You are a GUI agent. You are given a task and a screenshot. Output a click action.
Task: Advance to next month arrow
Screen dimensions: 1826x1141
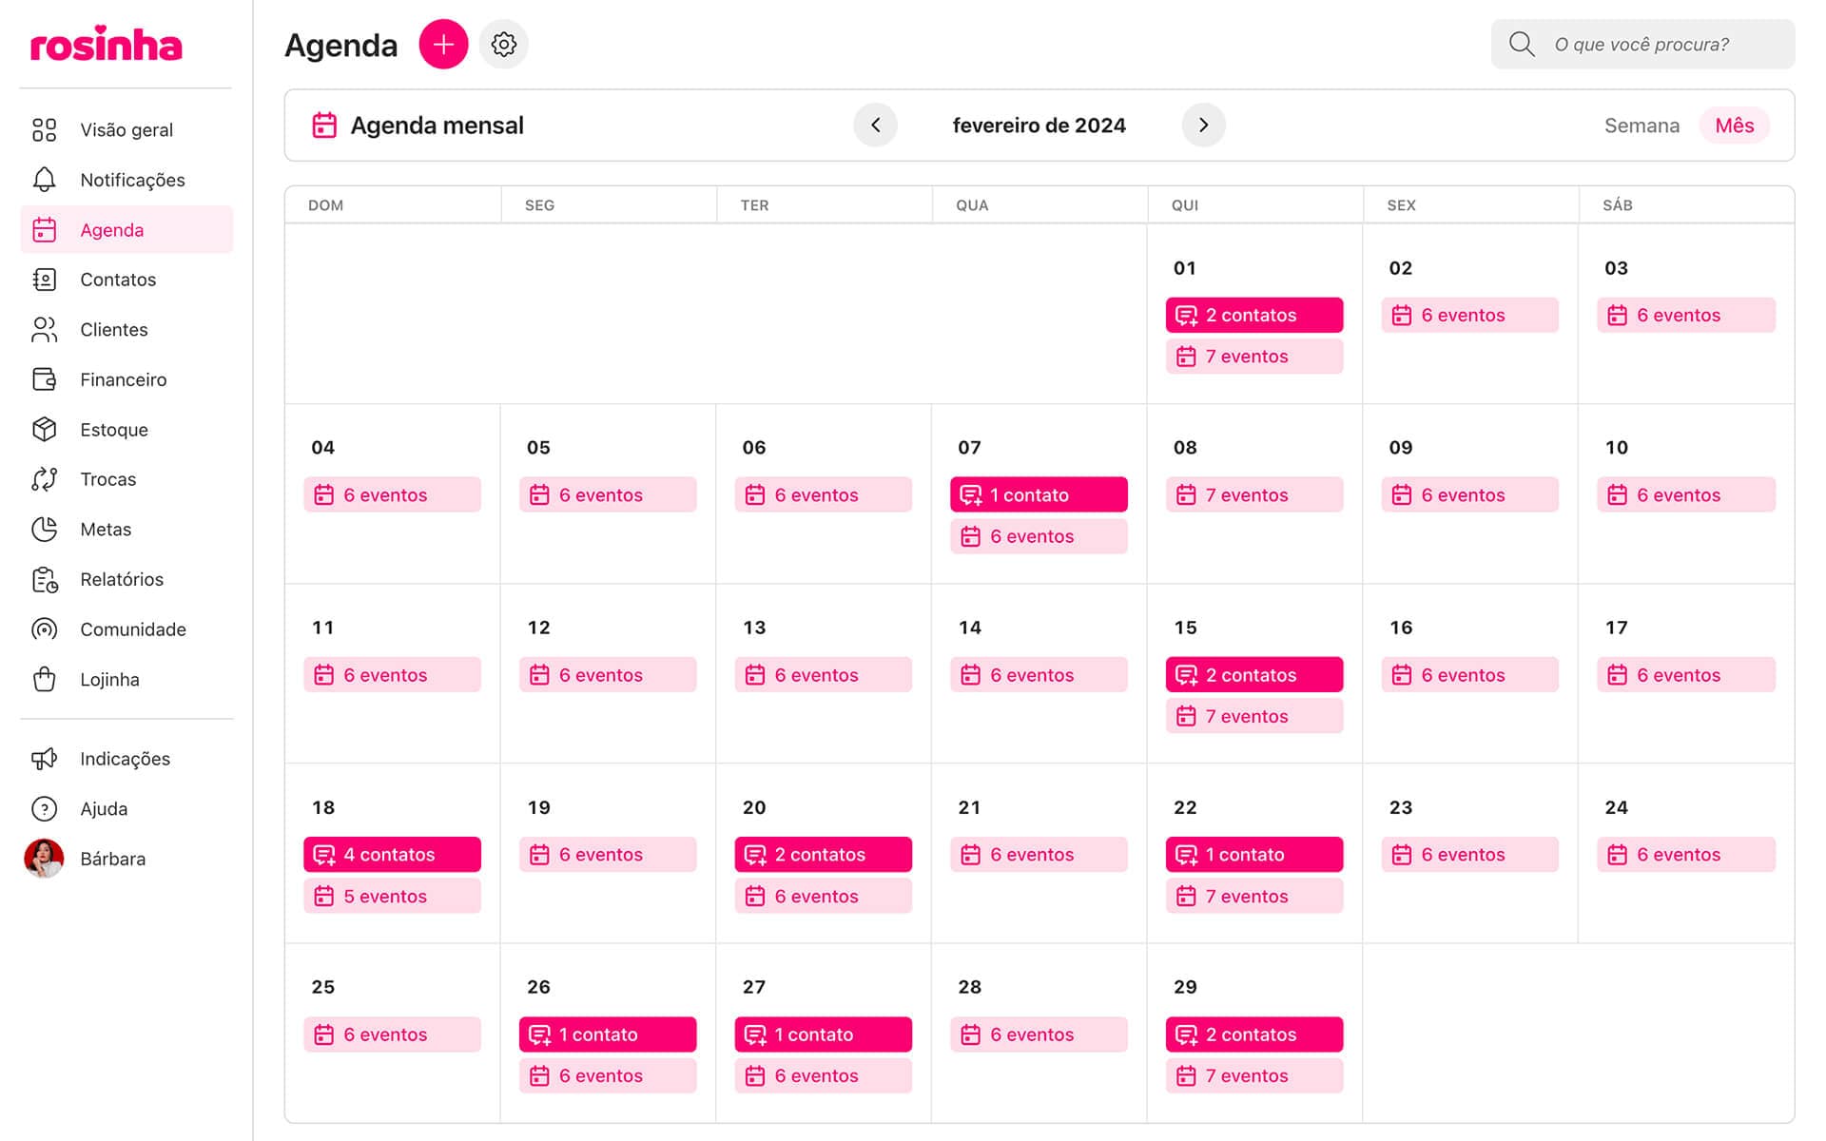[x=1203, y=126]
